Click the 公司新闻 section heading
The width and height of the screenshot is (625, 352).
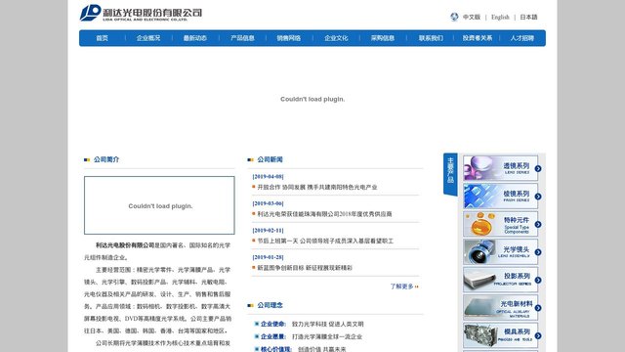tap(270, 159)
